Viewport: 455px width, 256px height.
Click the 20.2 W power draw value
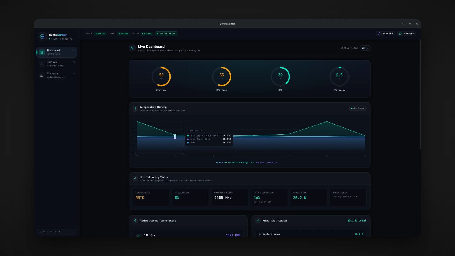(300, 198)
